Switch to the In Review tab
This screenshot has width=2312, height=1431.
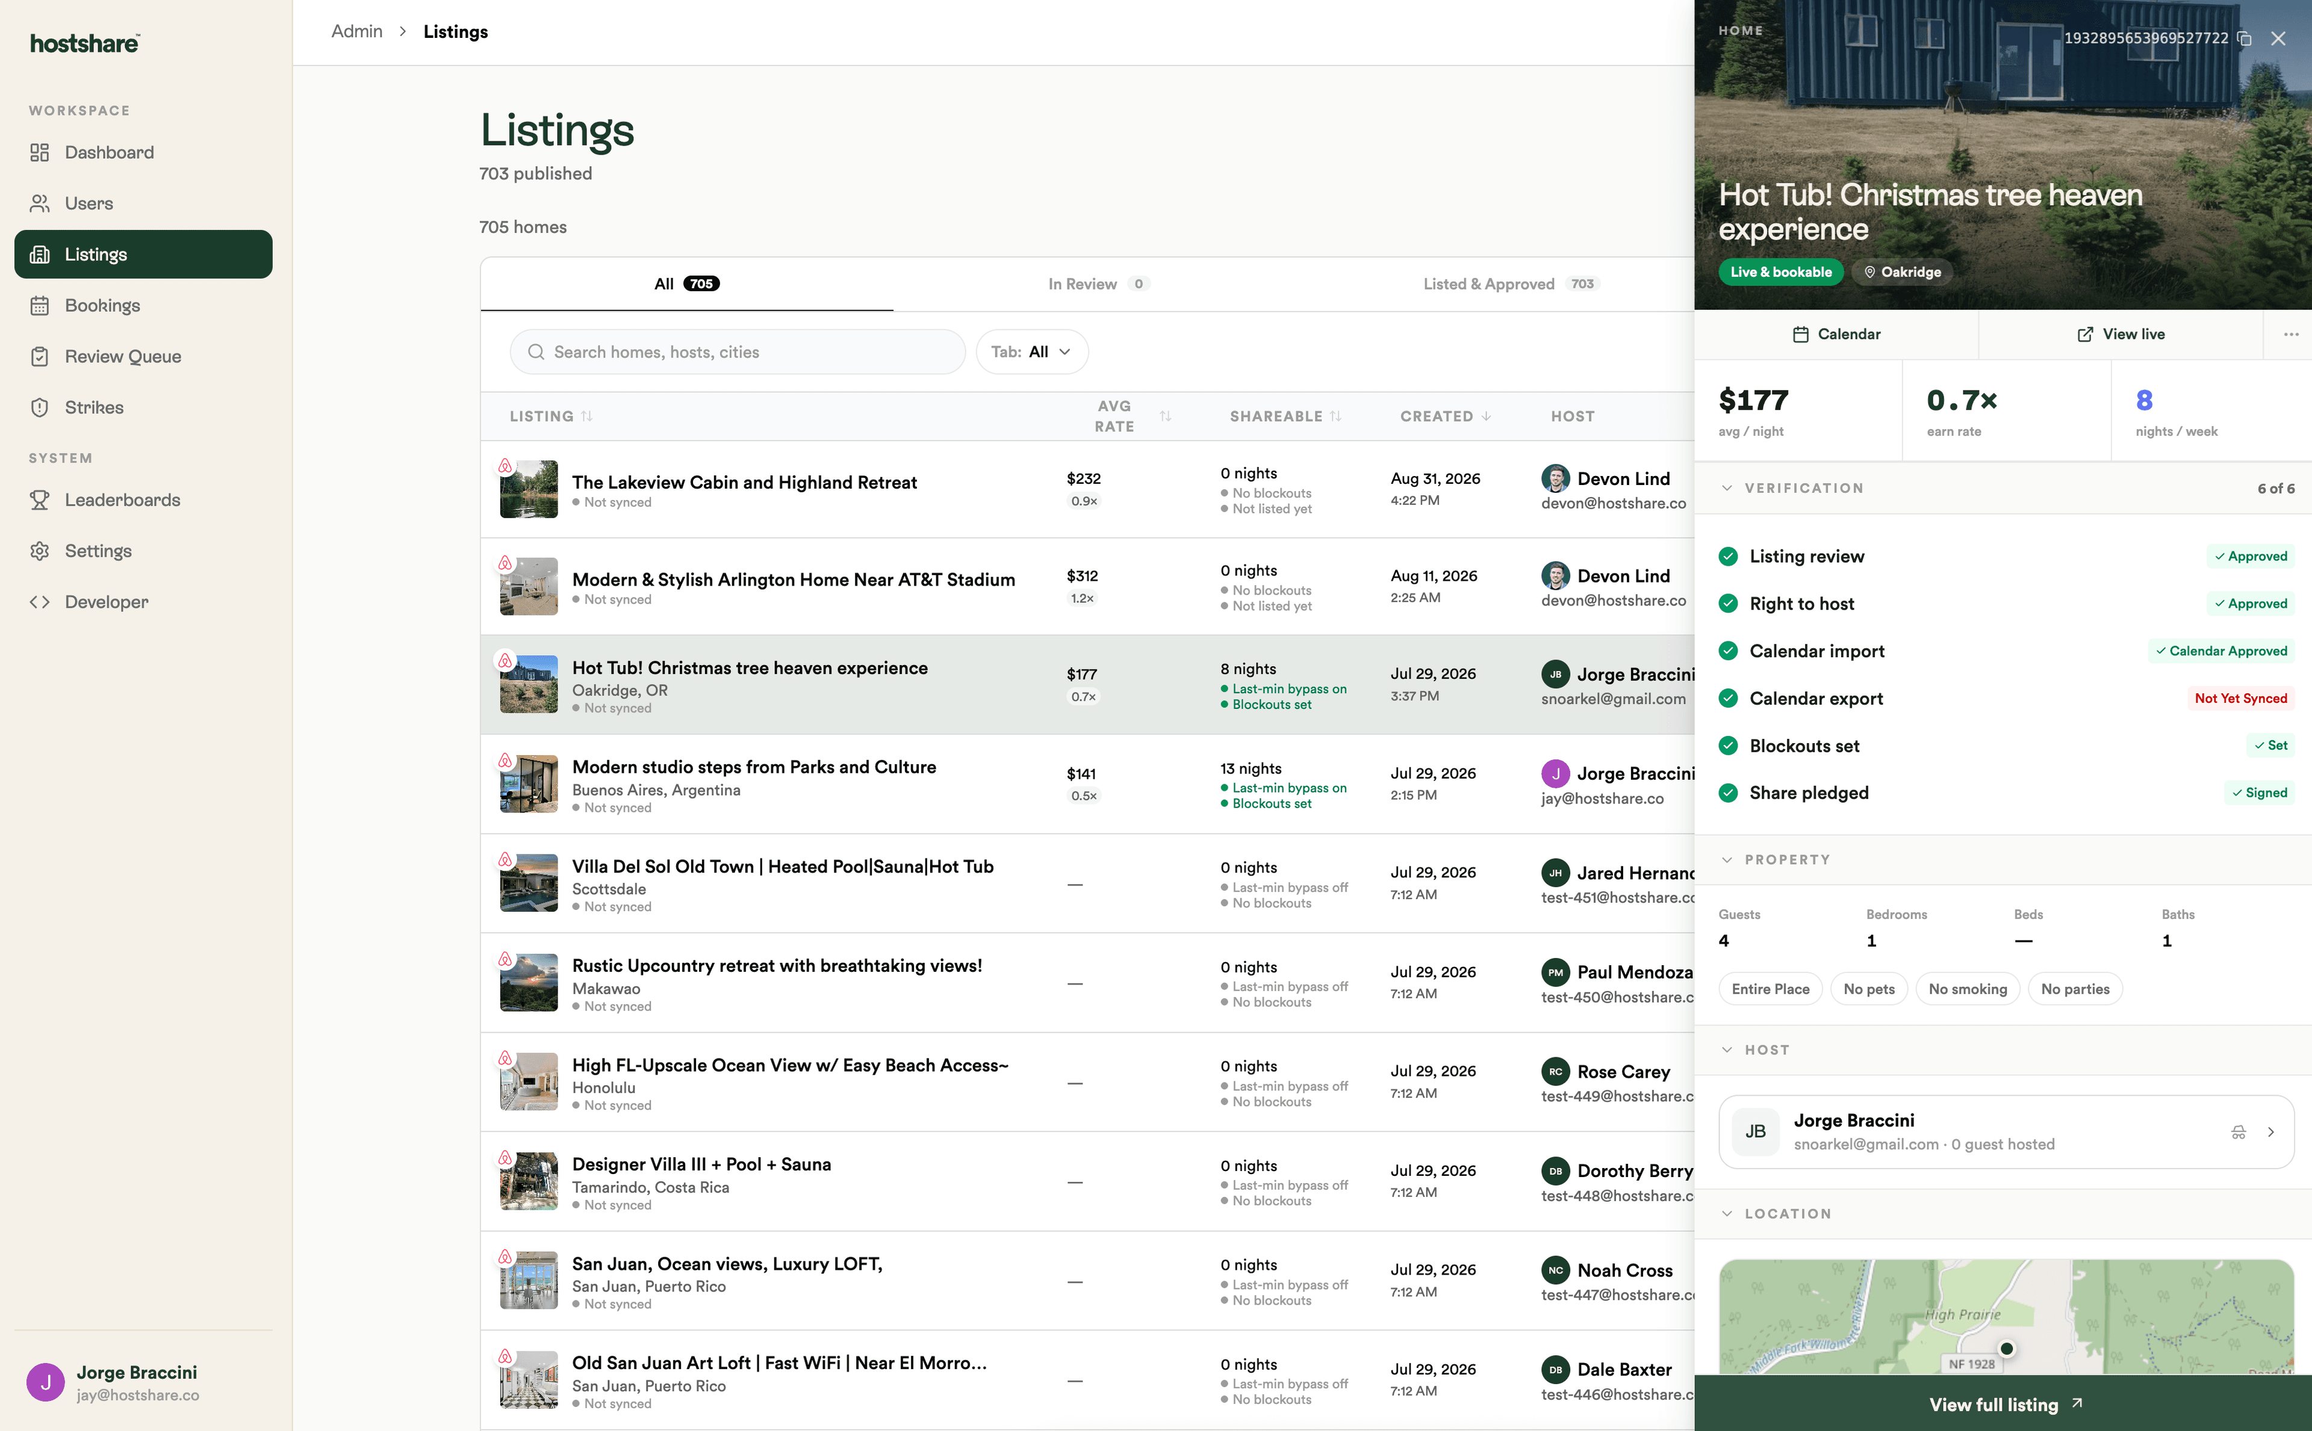click(1098, 284)
